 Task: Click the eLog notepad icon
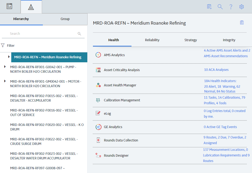click(98, 113)
